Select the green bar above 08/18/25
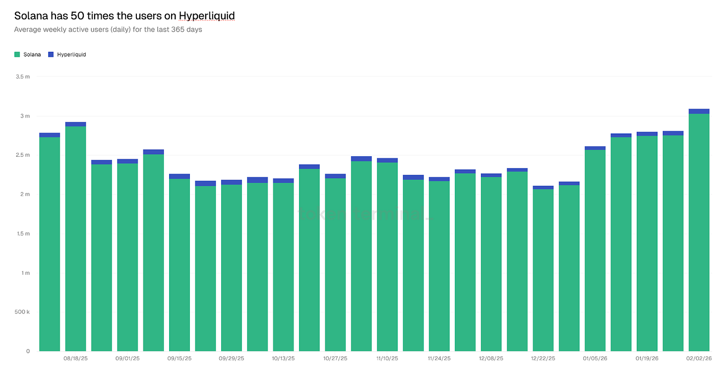This screenshot has width=722, height=375. 75,239
